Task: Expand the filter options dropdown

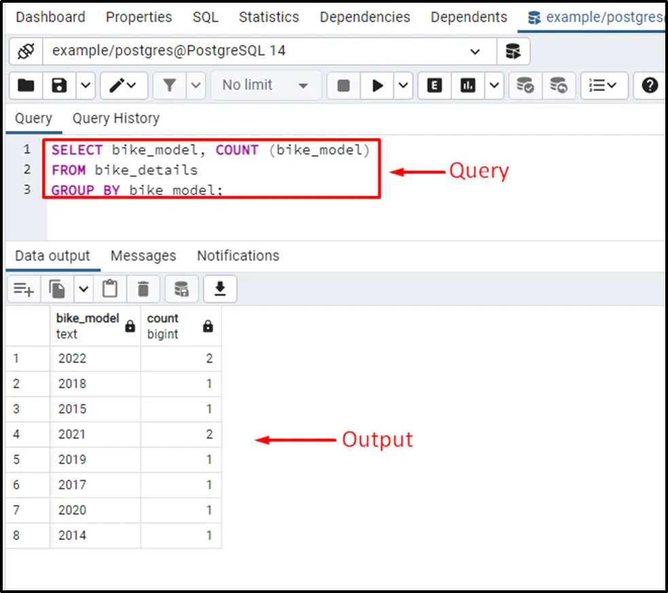Action: (x=196, y=86)
